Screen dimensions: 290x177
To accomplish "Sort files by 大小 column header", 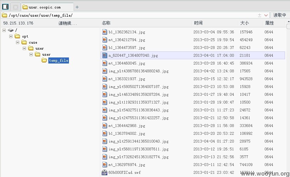I will tap(244, 23).
